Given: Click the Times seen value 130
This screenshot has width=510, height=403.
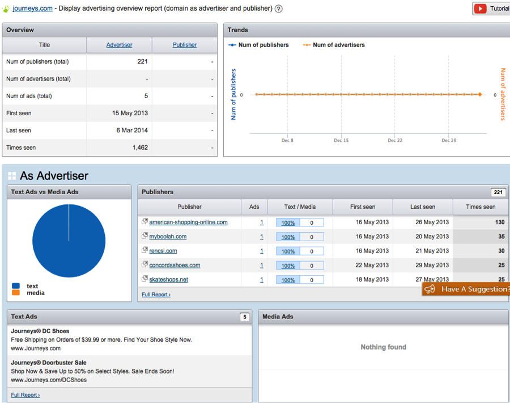Looking at the screenshot, I should [x=500, y=222].
